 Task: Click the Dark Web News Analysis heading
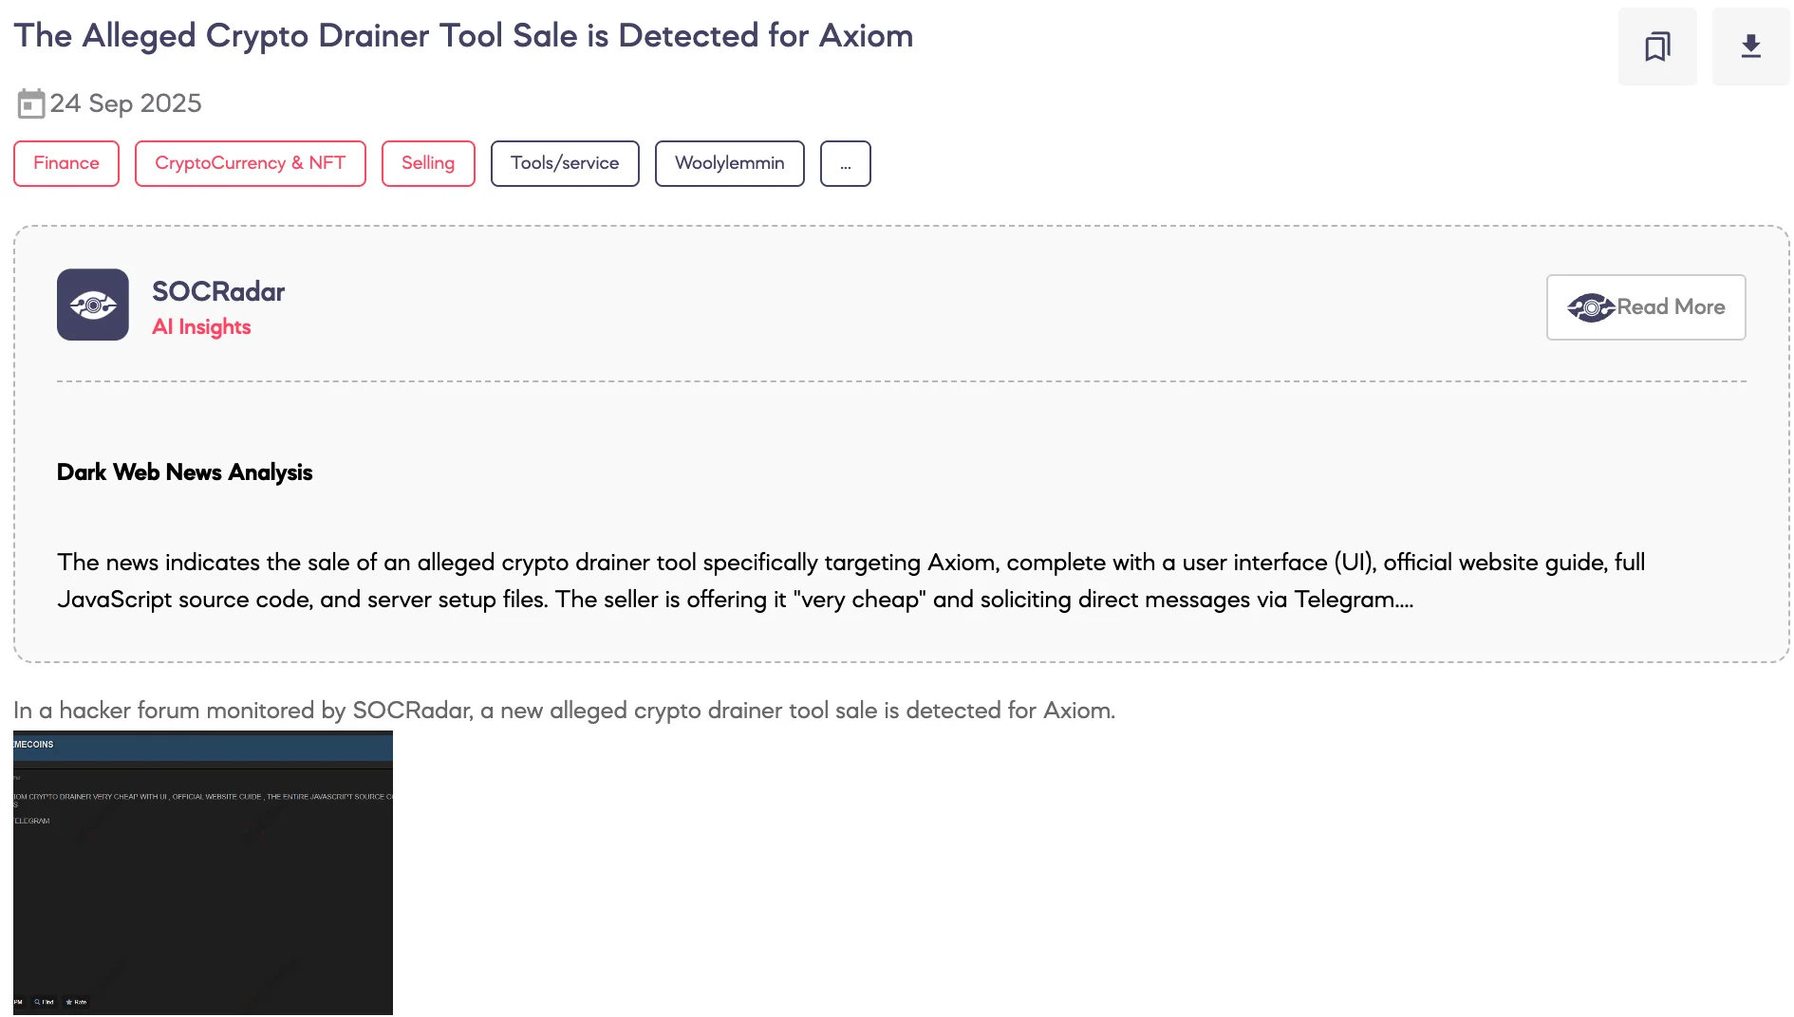coord(184,472)
